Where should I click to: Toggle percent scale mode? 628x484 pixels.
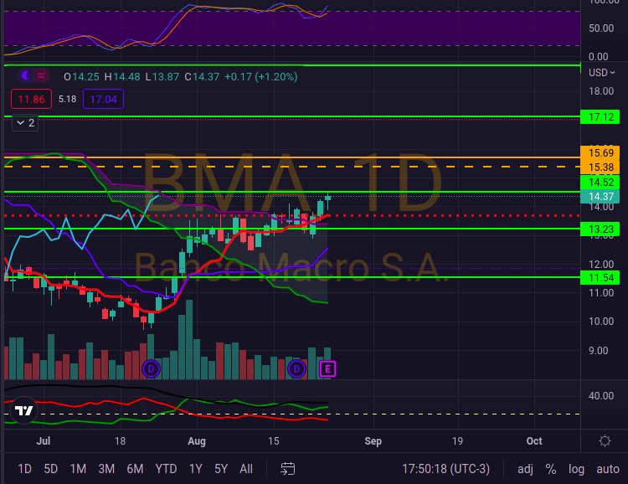click(551, 469)
